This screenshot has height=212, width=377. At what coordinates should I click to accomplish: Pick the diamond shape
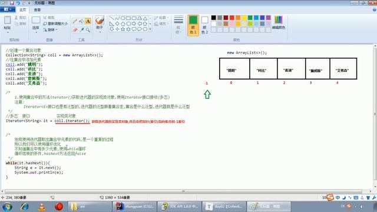pos(117,24)
